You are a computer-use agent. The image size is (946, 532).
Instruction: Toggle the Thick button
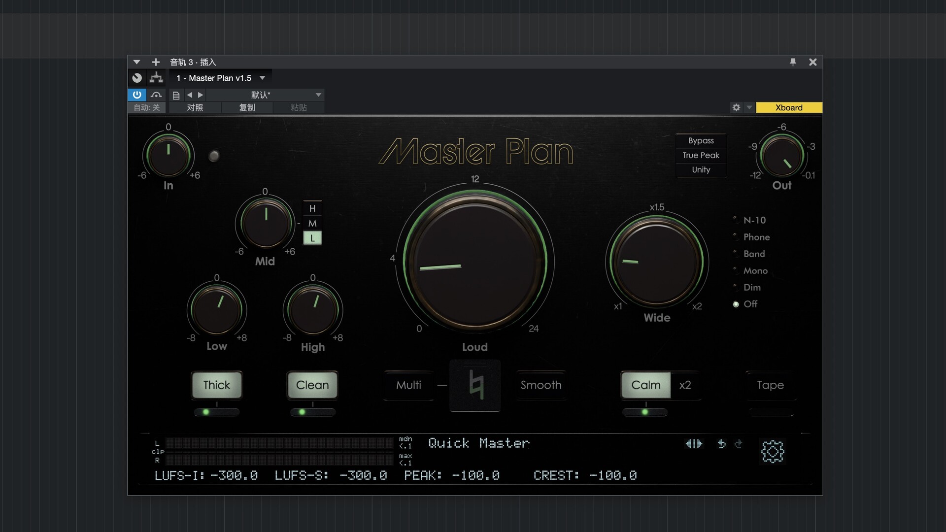pos(217,385)
